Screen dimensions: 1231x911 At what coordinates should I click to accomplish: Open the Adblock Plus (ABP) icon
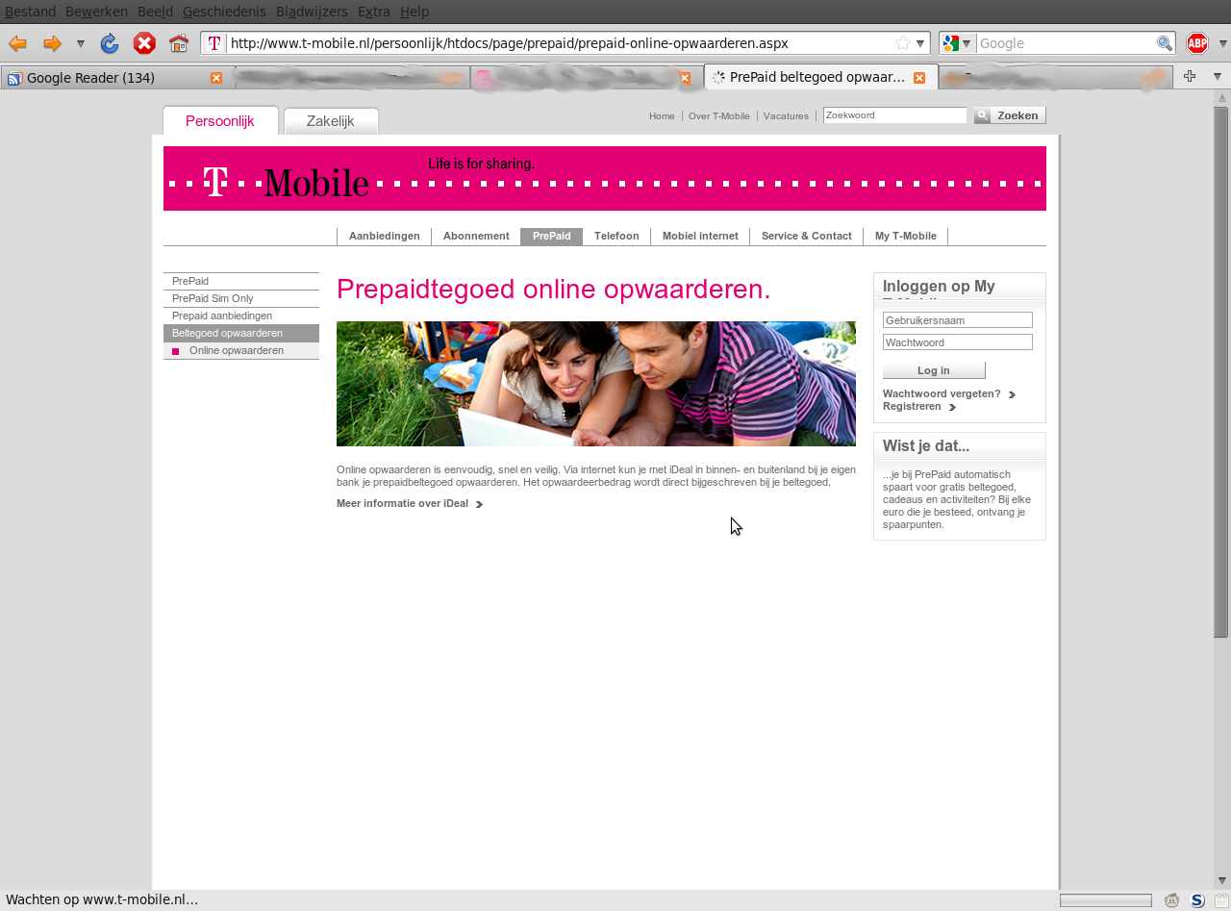coord(1197,42)
